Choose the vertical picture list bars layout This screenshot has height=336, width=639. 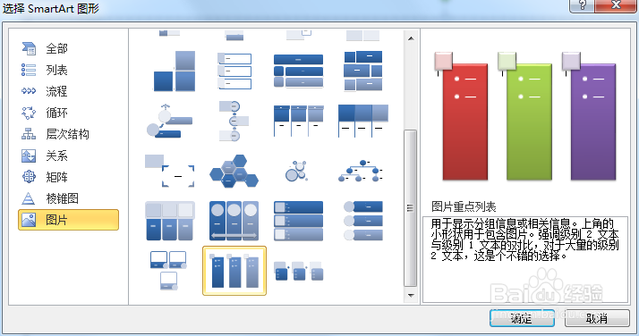pos(298,221)
